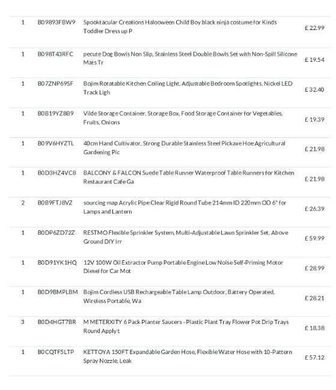
Task: Click product code B09893FBW9
Action: (x=57, y=22)
